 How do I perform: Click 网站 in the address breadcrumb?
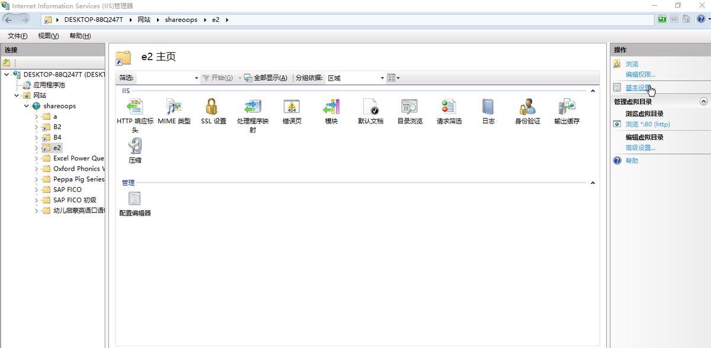click(x=144, y=20)
